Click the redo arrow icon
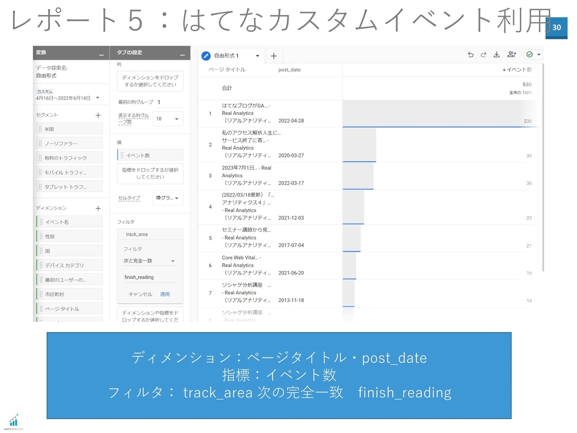This screenshot has width=577, height=433. (x=484, y=55)
